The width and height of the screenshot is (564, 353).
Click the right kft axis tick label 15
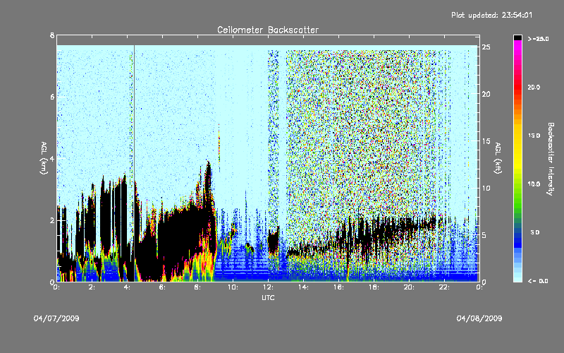coord(486,141)
